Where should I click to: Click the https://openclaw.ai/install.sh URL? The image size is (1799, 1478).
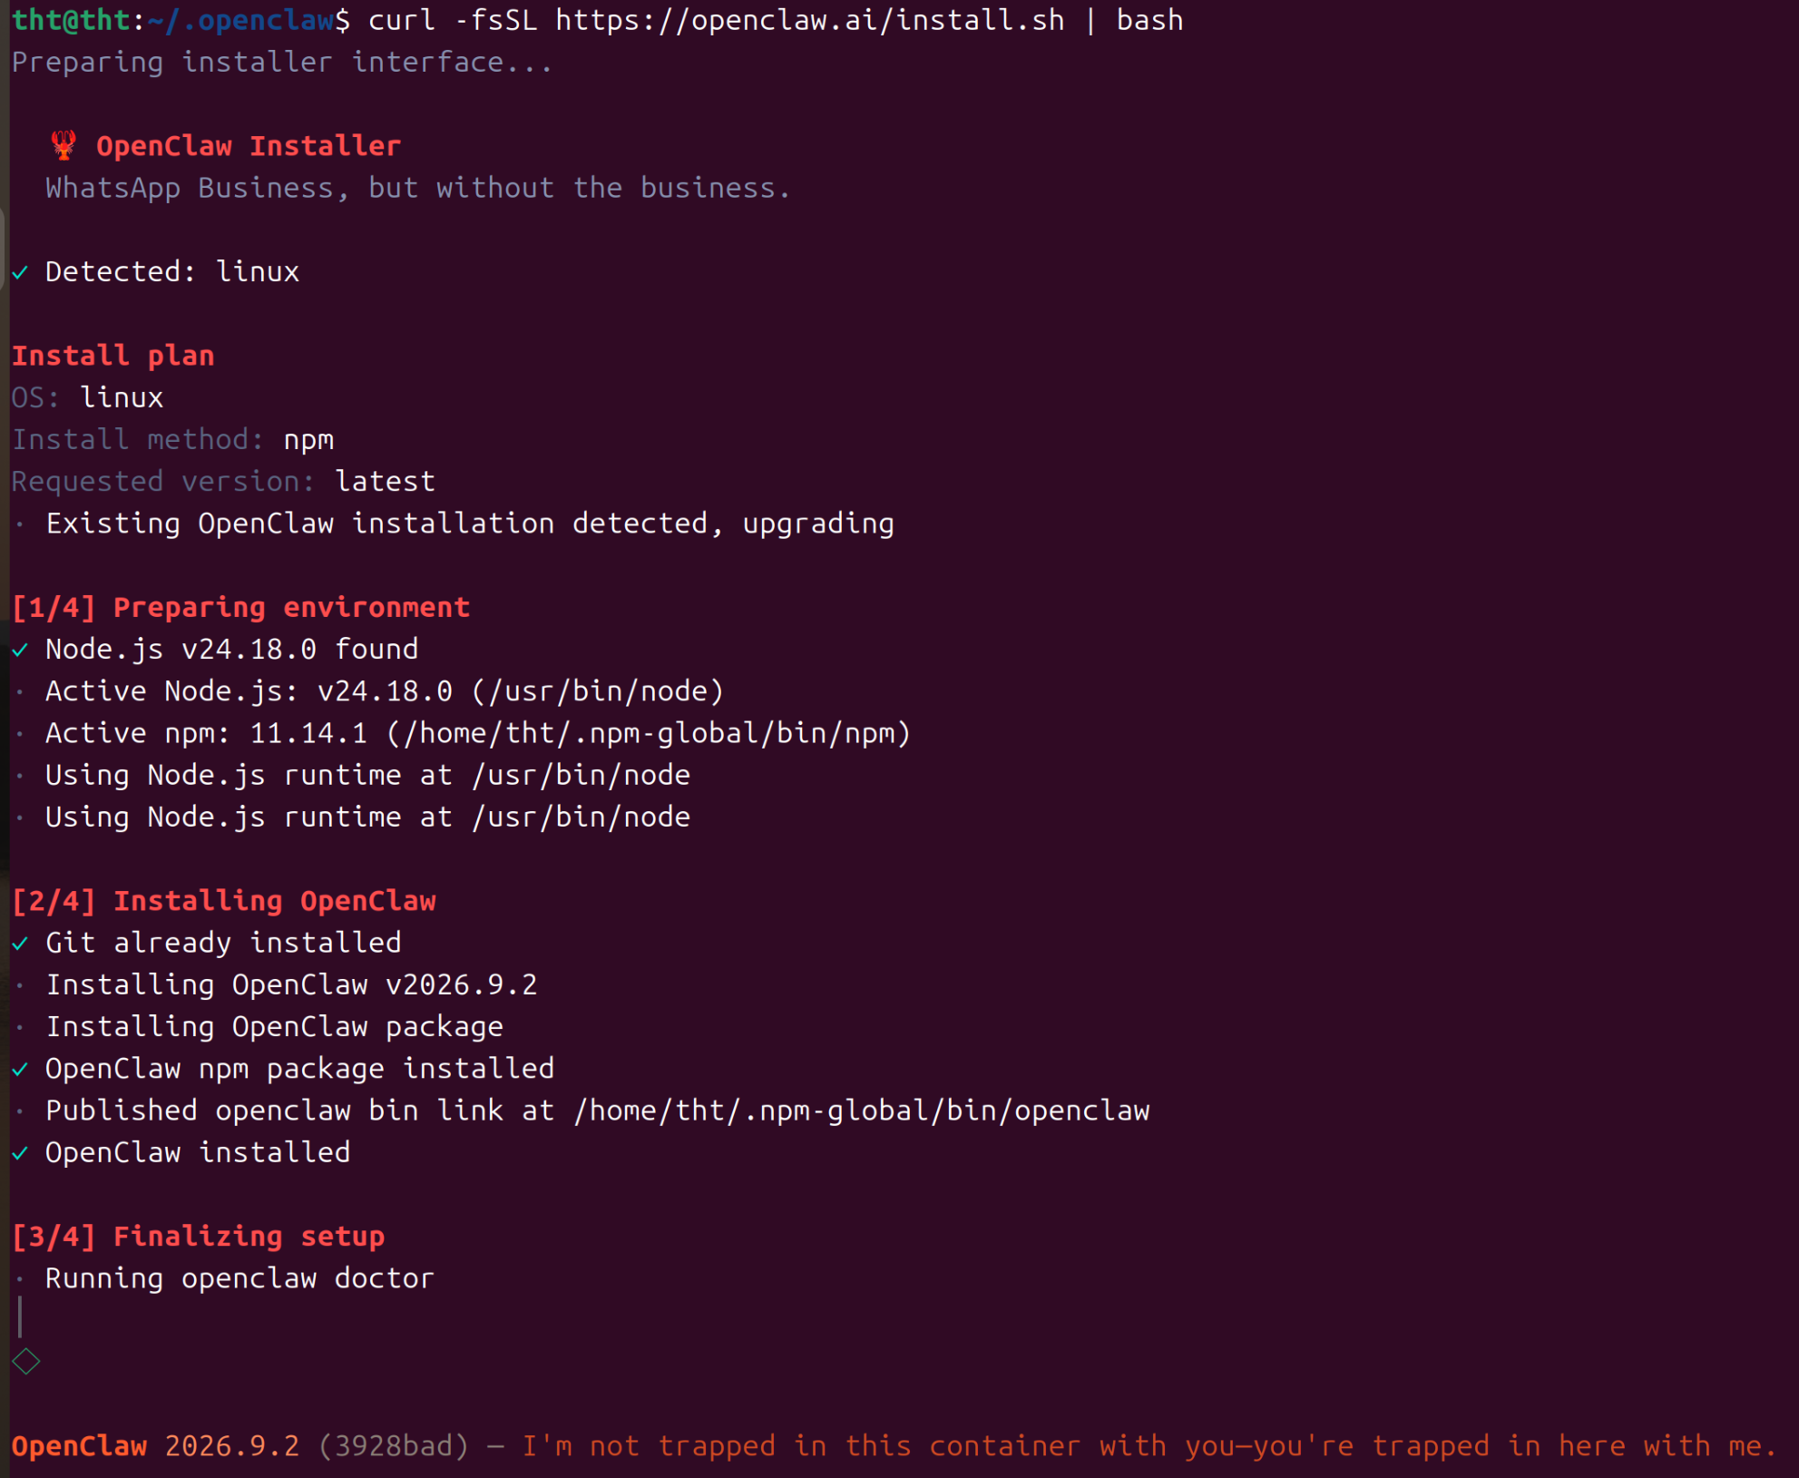pyautogui.click(x=809, y=20)
